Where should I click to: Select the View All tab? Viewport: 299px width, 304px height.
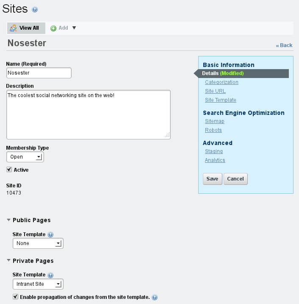pos(26,28)
